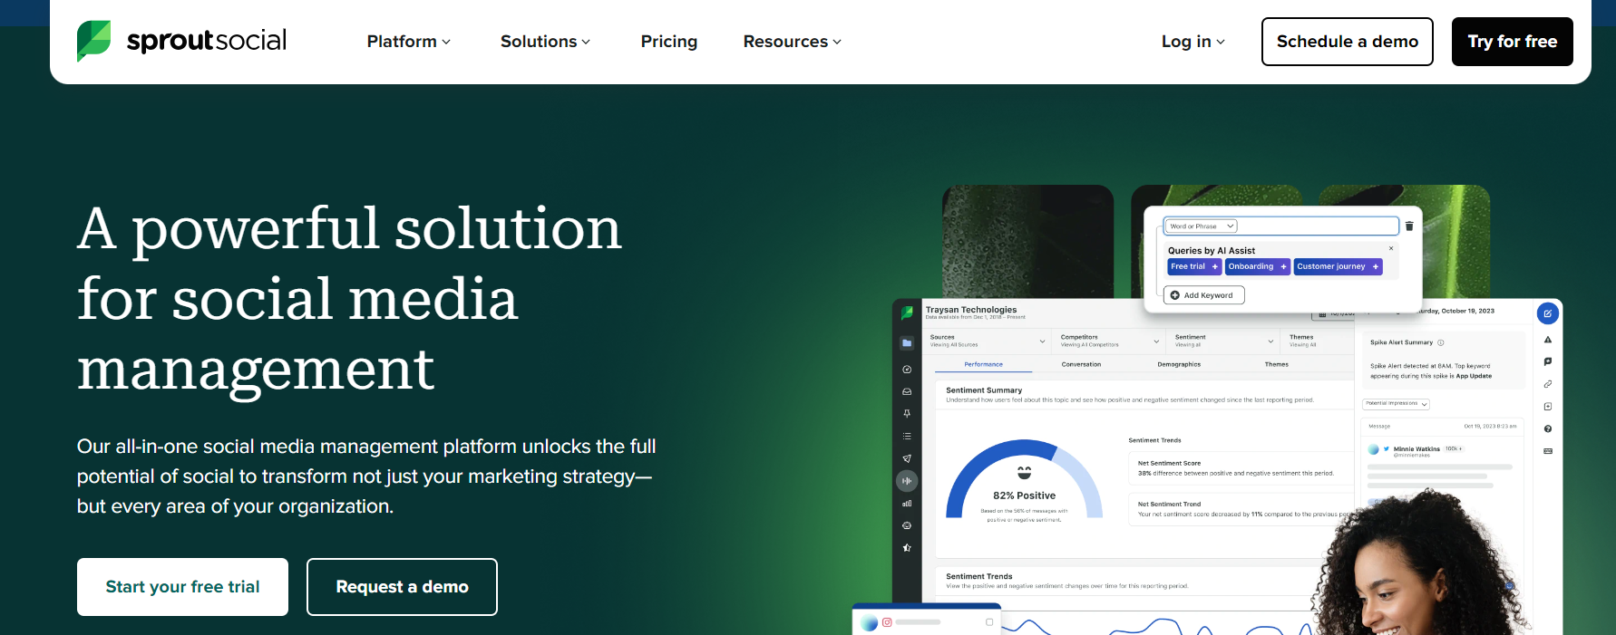Expand the Platform menu
Viewport: 1616px width, 635px height.
[408, 42]
